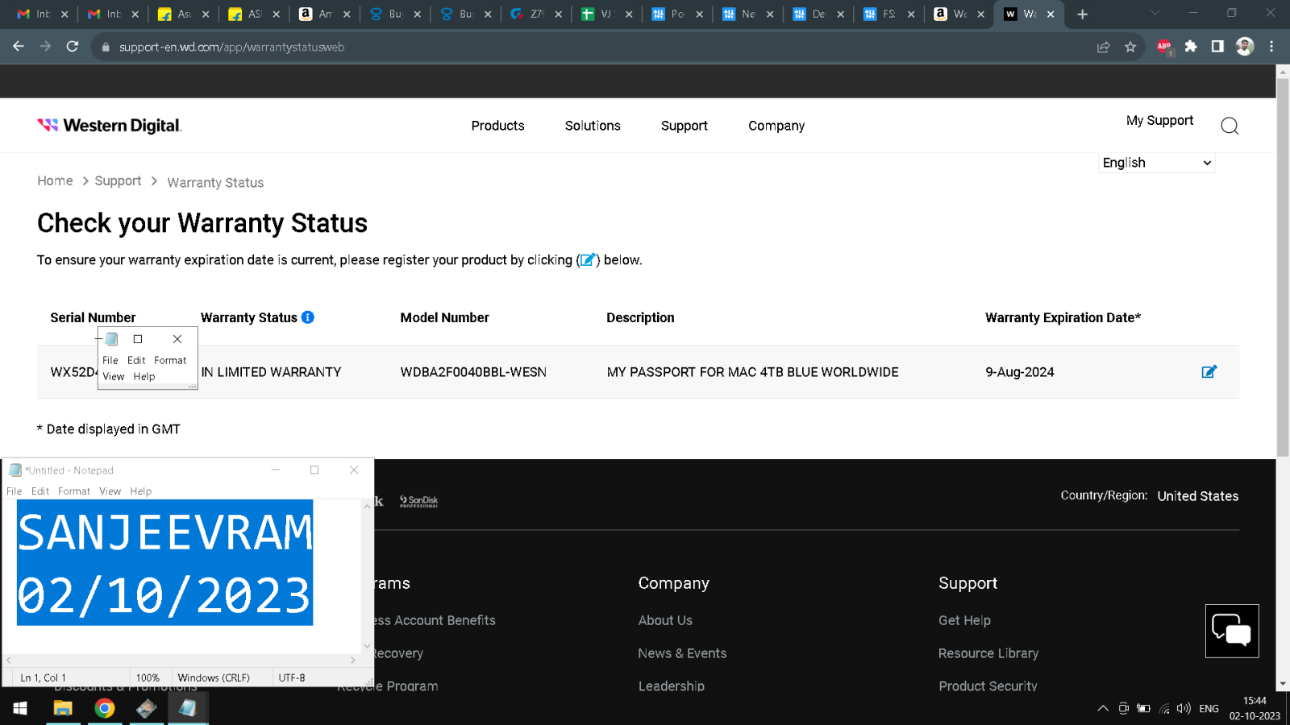
Task: Click Notepad horizontal scrollbar right arrow
Action: coord(353,660)
